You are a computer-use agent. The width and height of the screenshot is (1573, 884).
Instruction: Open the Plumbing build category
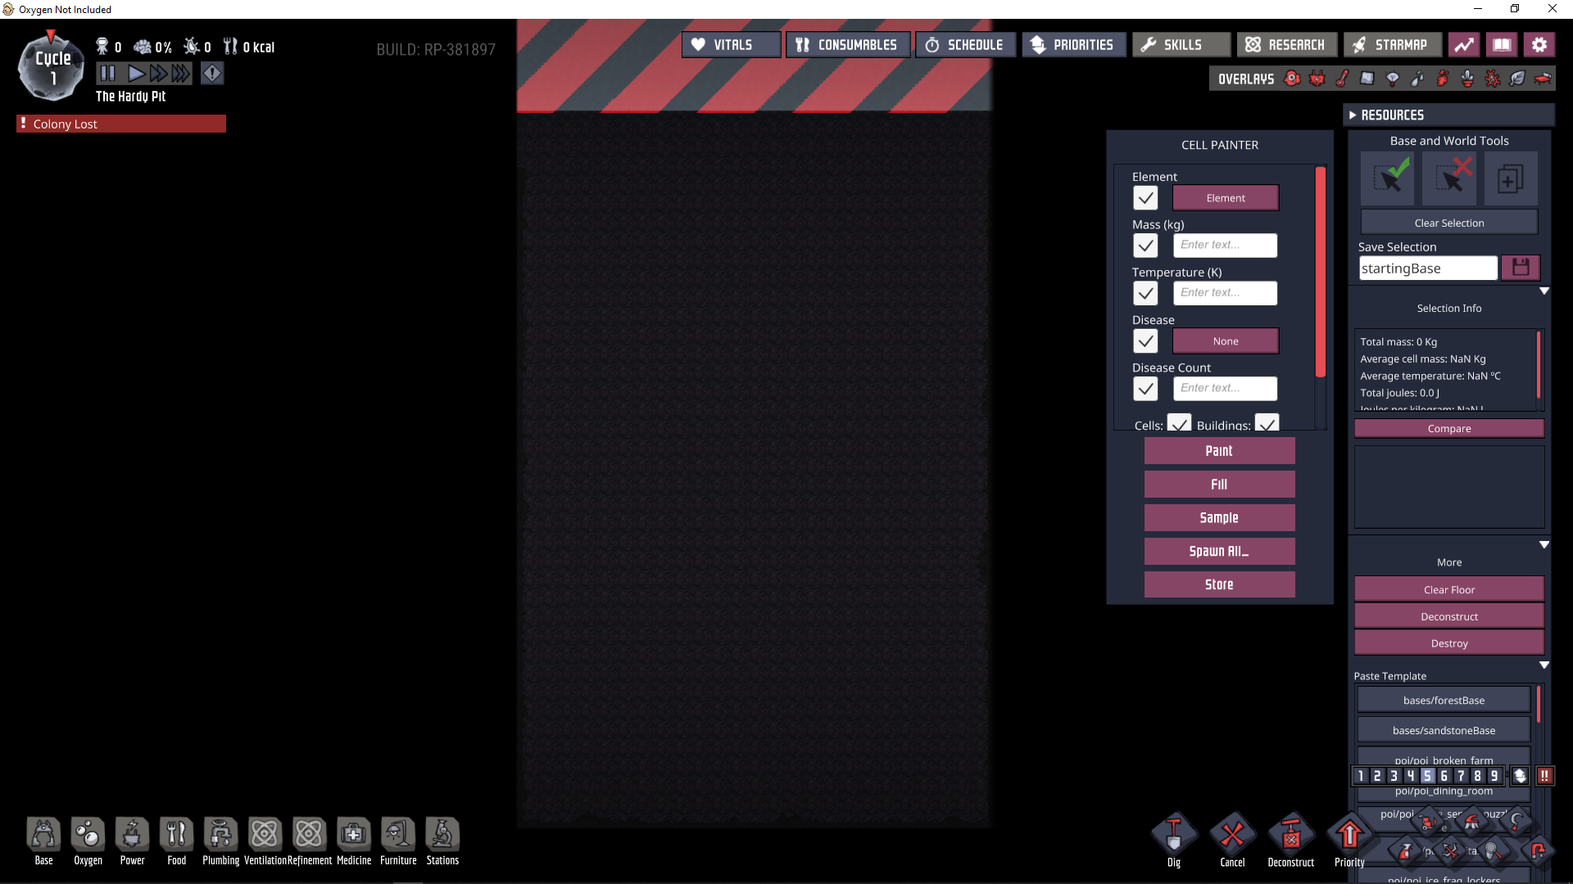tap(220, 836)
